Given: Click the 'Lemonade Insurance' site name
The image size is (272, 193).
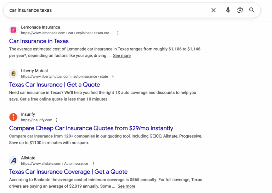Looking at the screenshot, I should 41,27.
